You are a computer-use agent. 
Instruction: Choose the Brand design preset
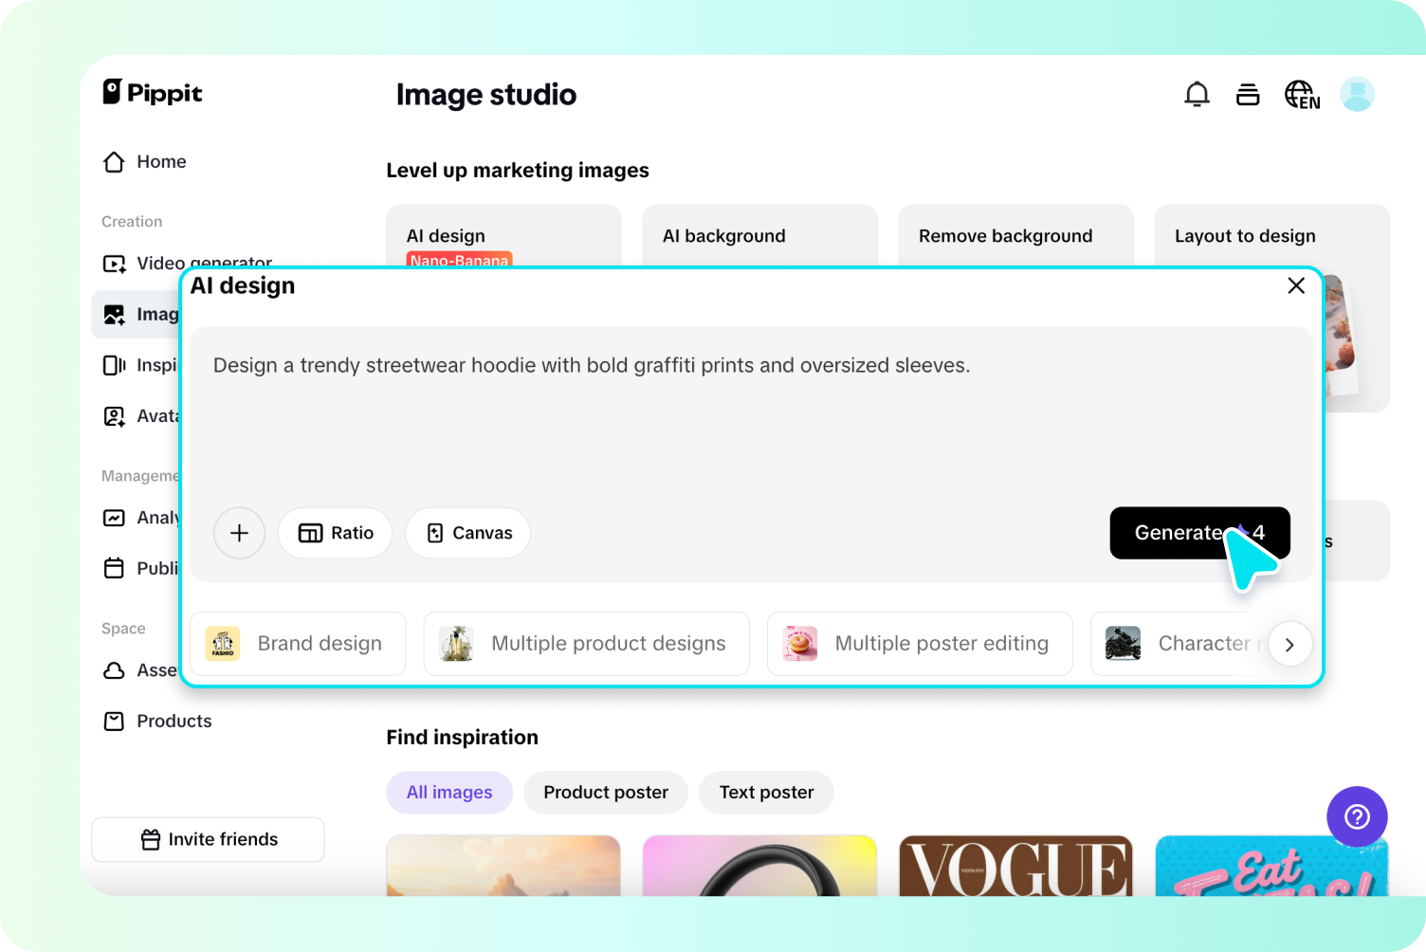click(298, 644)
